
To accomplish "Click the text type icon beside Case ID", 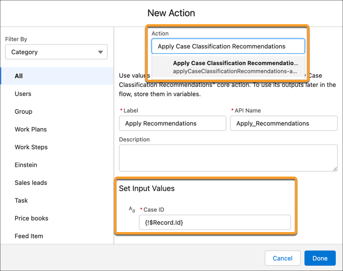I will pyautogui.click(x=132, y=209).
